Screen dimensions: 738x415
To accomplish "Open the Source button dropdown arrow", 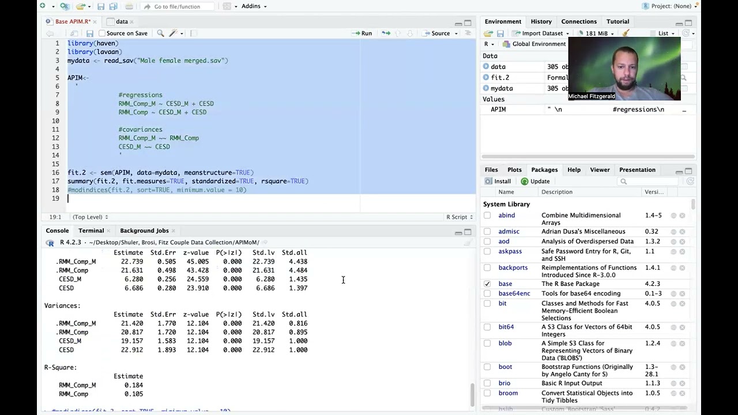I will tap(456, 33).
